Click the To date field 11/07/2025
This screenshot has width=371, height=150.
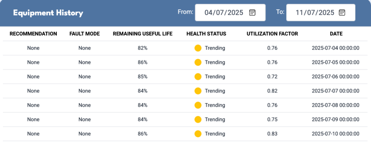tap(321, 13)
